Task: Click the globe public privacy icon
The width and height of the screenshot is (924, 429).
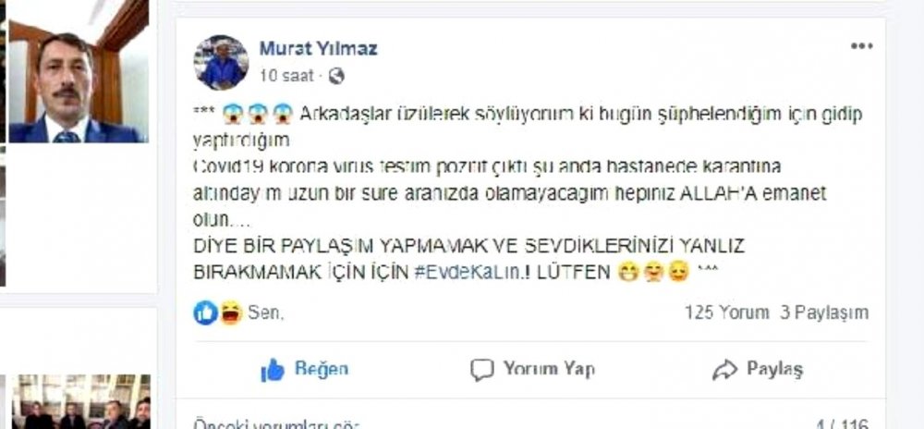Action: point(336,76)
